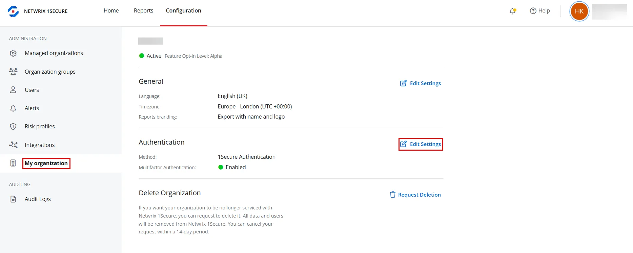
Task: Click the English (UK) language value
Action: click(232, 96)
